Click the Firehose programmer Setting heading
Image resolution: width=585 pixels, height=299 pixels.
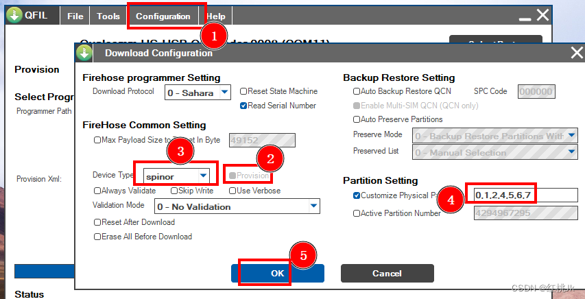tap(152, 77)
